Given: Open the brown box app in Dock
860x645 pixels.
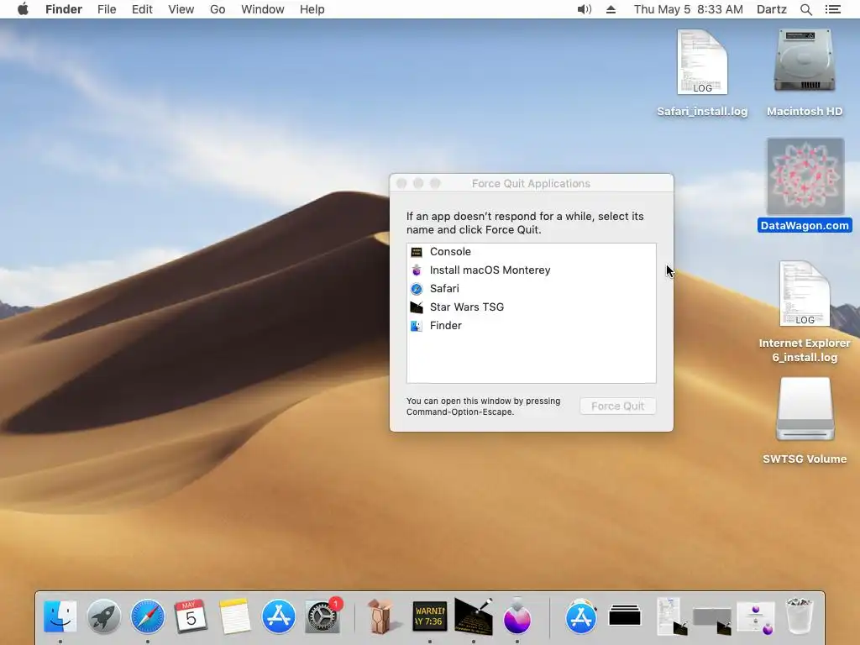Looking at the screenshot, I should pyautogui.click(x=380, y=616).
